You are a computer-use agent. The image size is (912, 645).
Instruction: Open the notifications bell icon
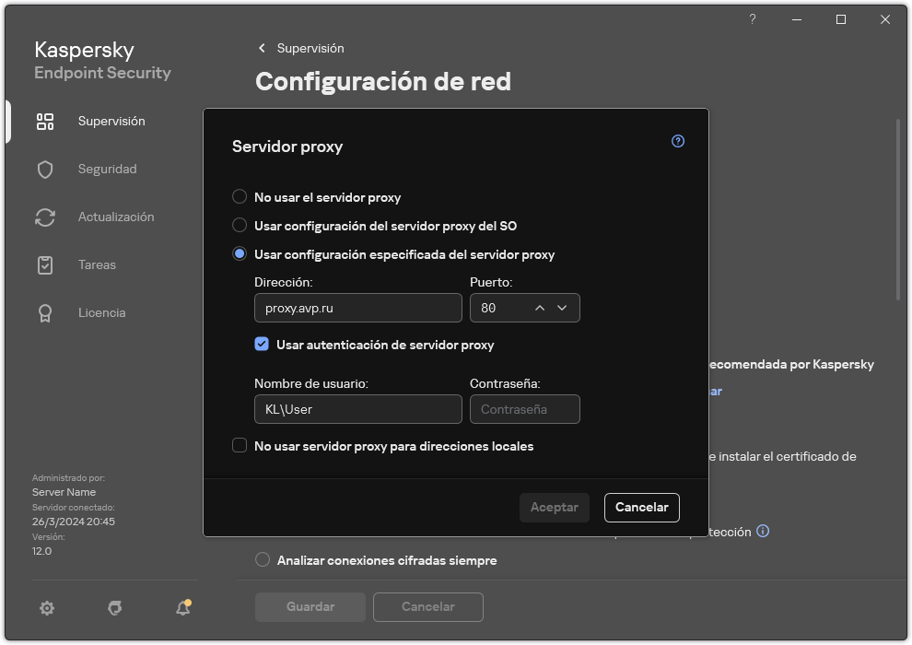tap(182, 608)
